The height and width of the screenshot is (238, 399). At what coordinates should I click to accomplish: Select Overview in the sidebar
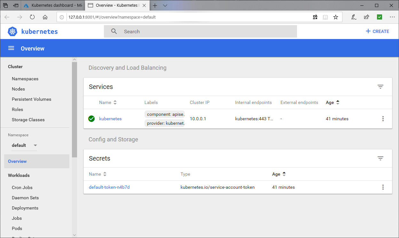[x=37, y=161]
